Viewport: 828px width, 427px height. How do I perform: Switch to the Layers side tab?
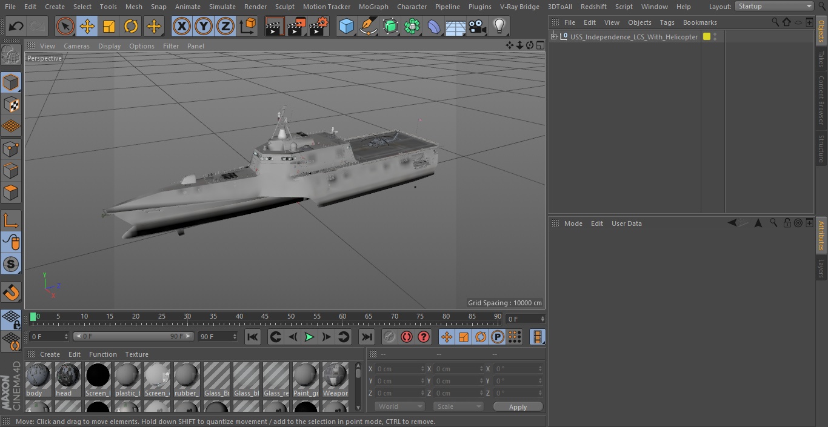(x=821, y=268)
